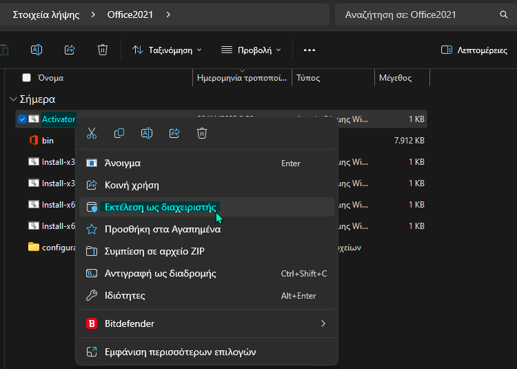This screenshot has height=369, width=517.
Task: Select the bin file name
Action: point(48,141)
